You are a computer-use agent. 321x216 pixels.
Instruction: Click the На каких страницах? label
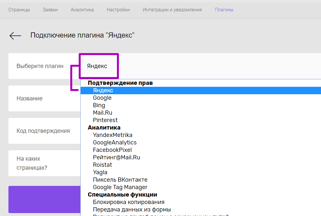coord(32,163)
